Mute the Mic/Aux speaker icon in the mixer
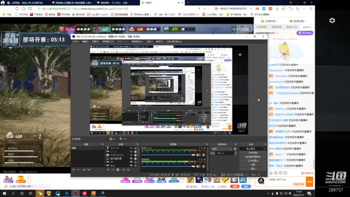Image resolution: width=350 pixels, height=197 pixels. 198,155
